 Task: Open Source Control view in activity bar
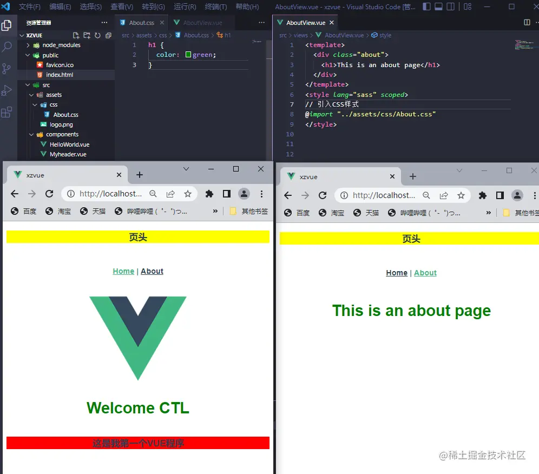(x=6, y=69)
